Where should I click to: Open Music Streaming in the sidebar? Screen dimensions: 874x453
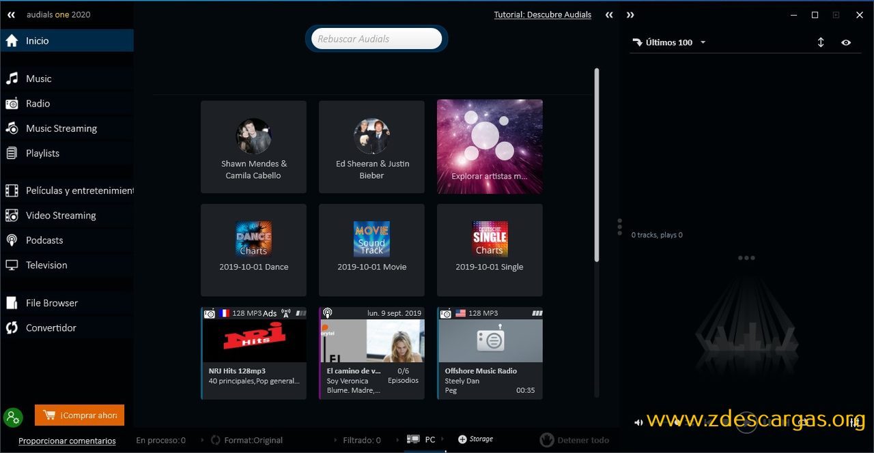click(67, 128)
